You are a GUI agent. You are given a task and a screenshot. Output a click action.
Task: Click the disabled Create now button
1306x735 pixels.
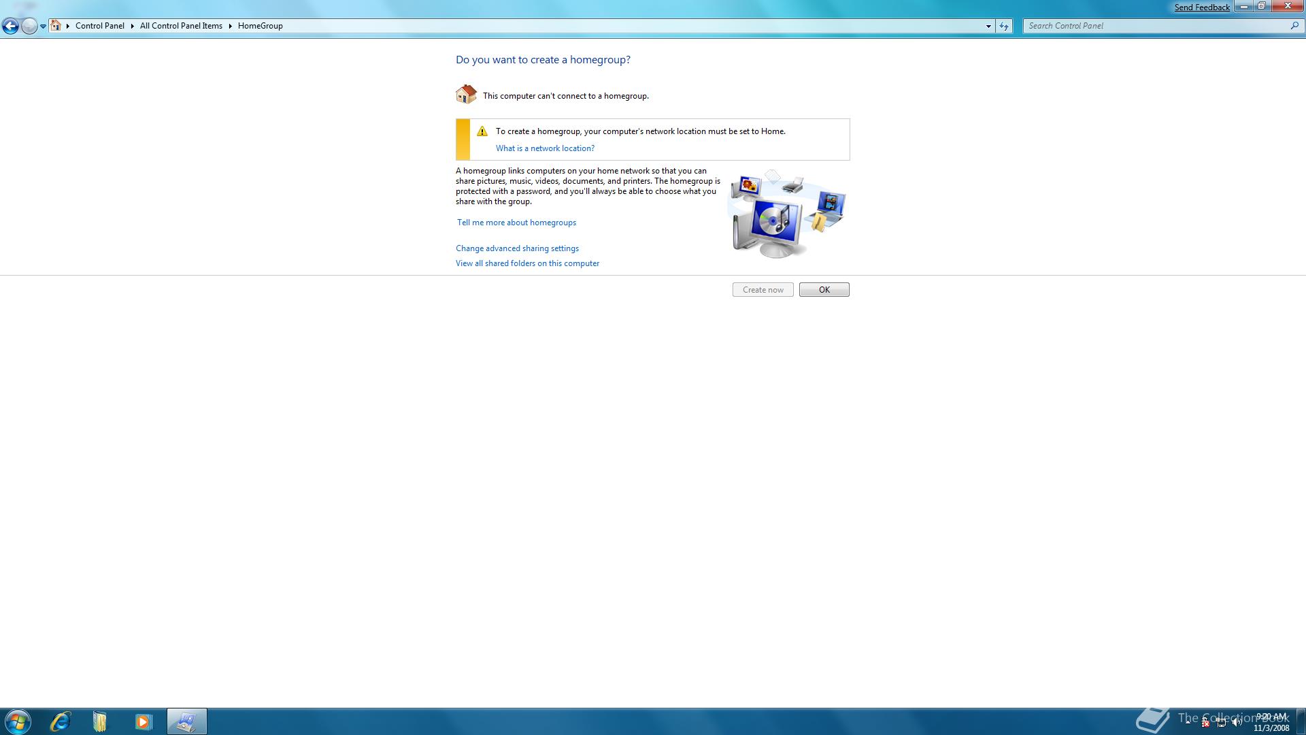[x=763, y=290]
